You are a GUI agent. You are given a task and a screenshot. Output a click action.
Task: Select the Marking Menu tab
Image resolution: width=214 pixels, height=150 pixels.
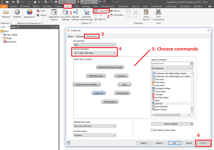pos(92,36)
